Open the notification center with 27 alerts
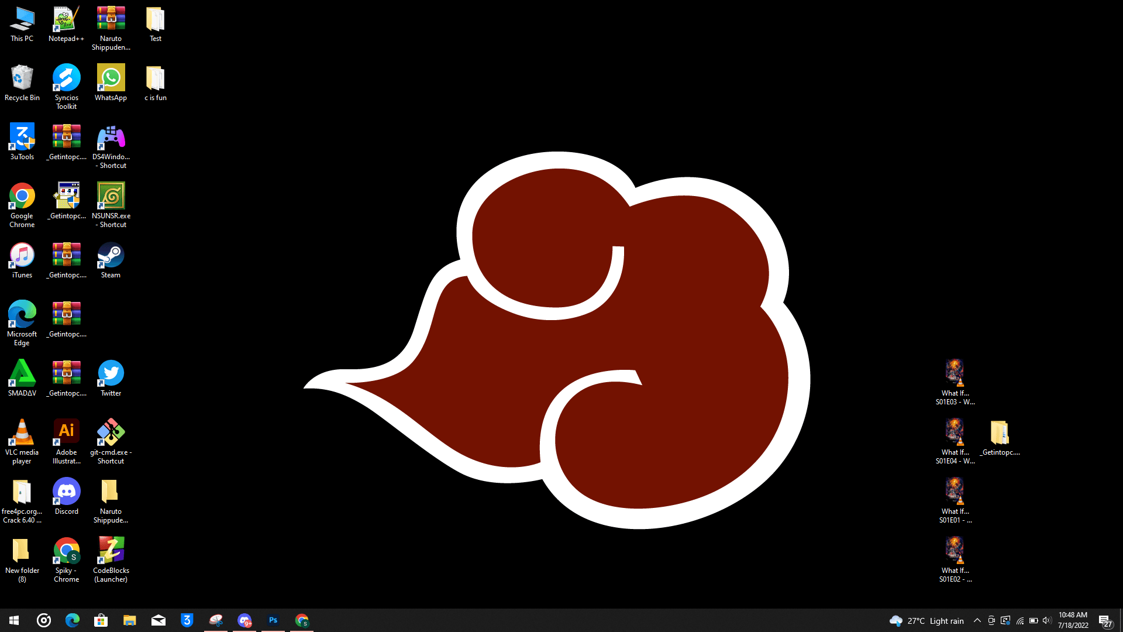 1105,621
